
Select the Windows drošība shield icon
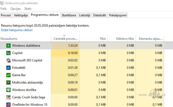click(8, 90)
